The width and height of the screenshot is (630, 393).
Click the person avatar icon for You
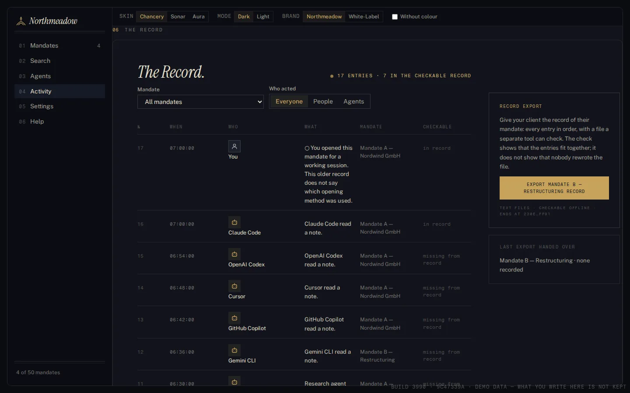tap(234, 146)
